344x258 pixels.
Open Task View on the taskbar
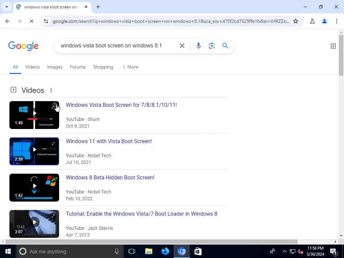point(132,251)
